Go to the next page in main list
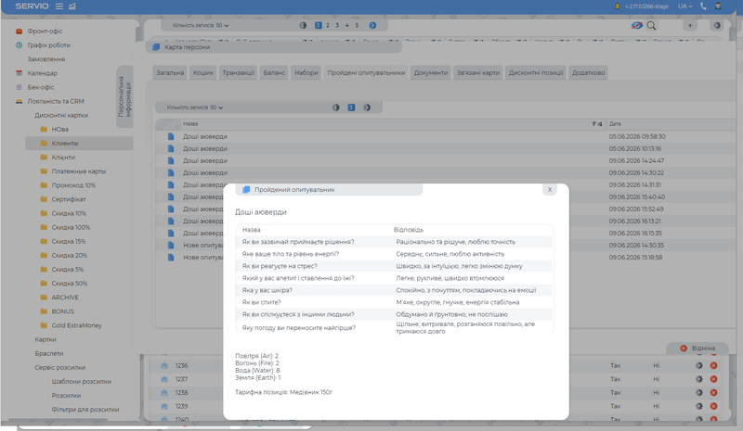Viewport: 743px width, 431px height. (x=372, y=26)
